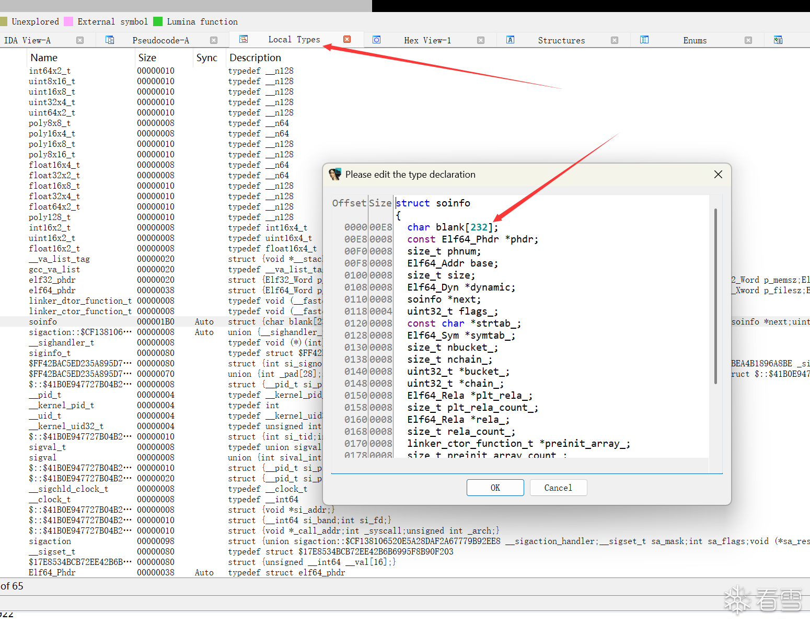Click the Pseudocode-A tab icon
The width and height of the screenshot is (810, 624).
coord(110,40)
